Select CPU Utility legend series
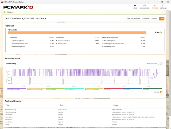This screenshot has height=129, width=171. (133, 89)
